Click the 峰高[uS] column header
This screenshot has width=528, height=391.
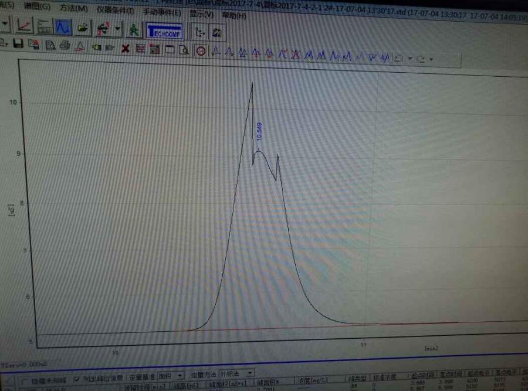point(186,386)
